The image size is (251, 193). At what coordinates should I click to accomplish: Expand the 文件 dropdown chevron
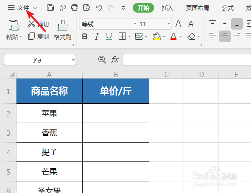pos(35,8)
